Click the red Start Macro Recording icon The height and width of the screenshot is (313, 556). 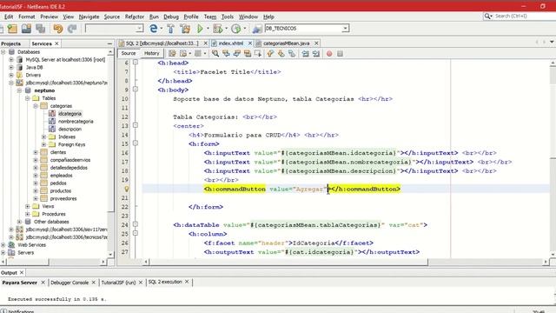tap(329, 54)
